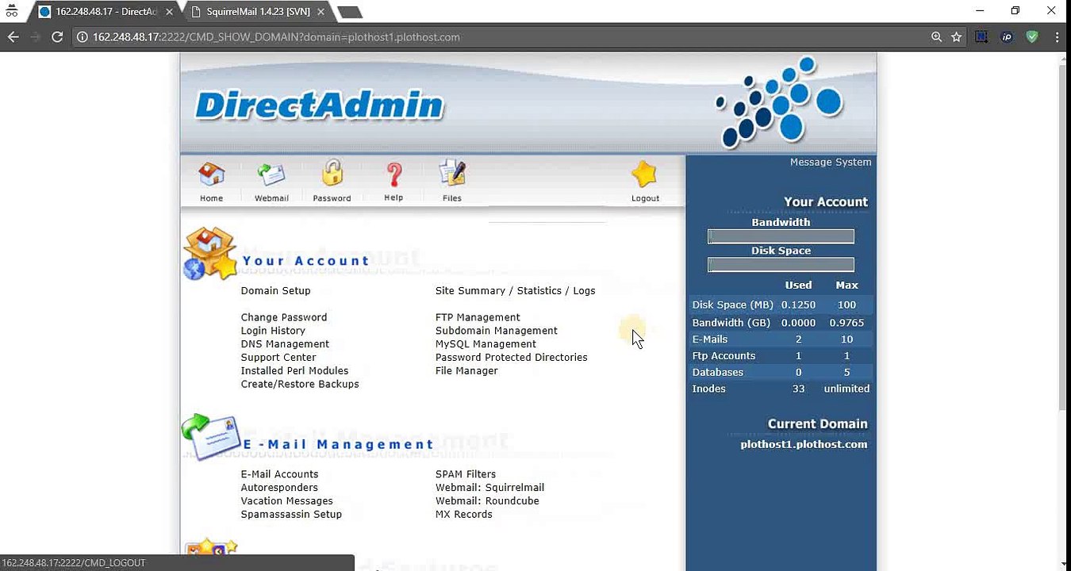Image resolution: width=1071 pixels, height=571 pixels.
Task: Click the Disk Space (MB) row label
Action: tap(731, 305)
